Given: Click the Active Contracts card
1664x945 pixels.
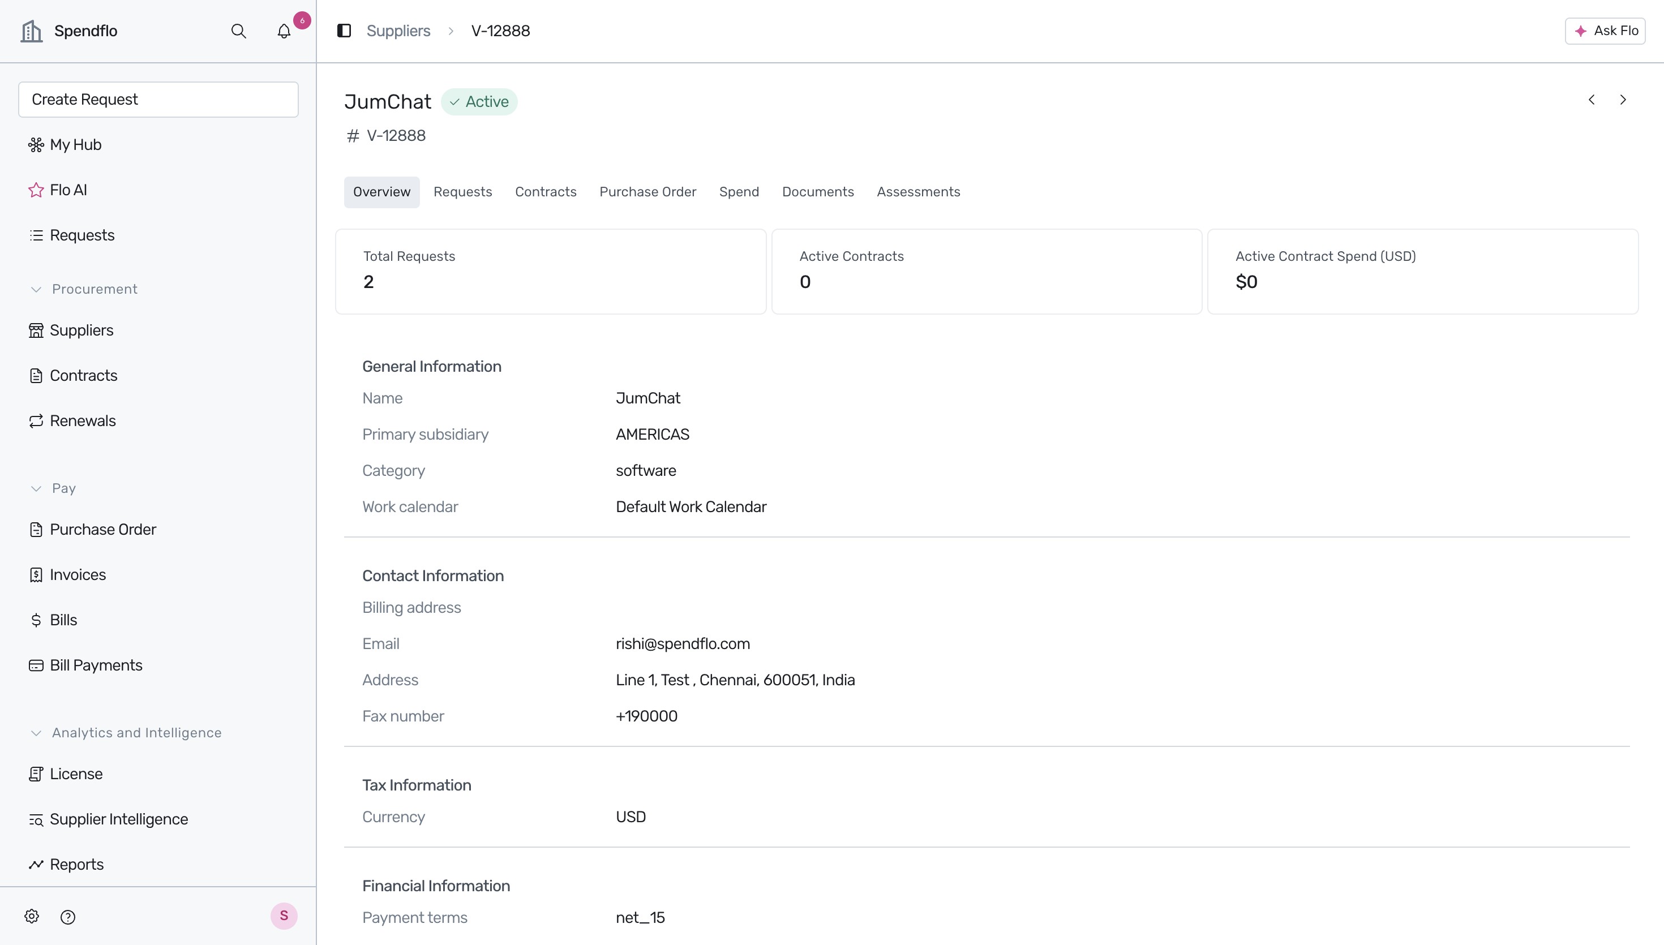Looking at the screenshot, I should 987,271.
